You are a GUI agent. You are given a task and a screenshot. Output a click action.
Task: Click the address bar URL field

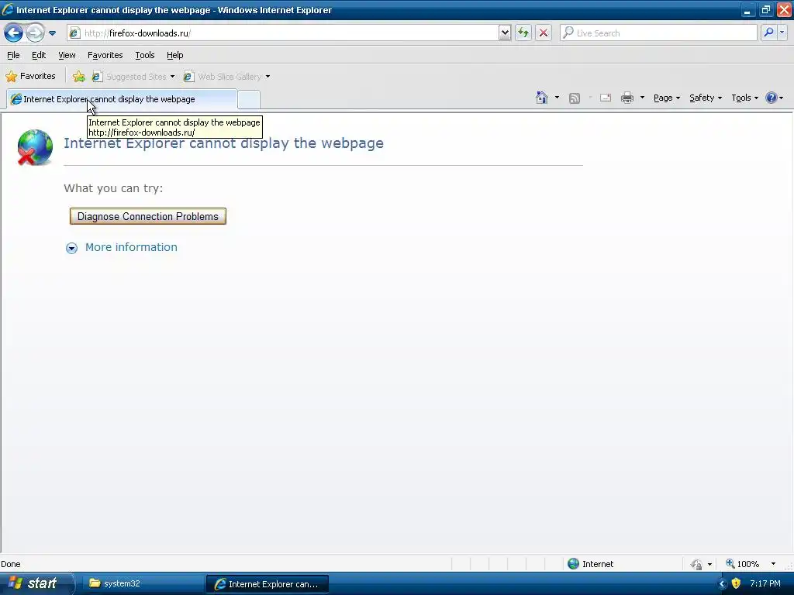click(282, 33)
